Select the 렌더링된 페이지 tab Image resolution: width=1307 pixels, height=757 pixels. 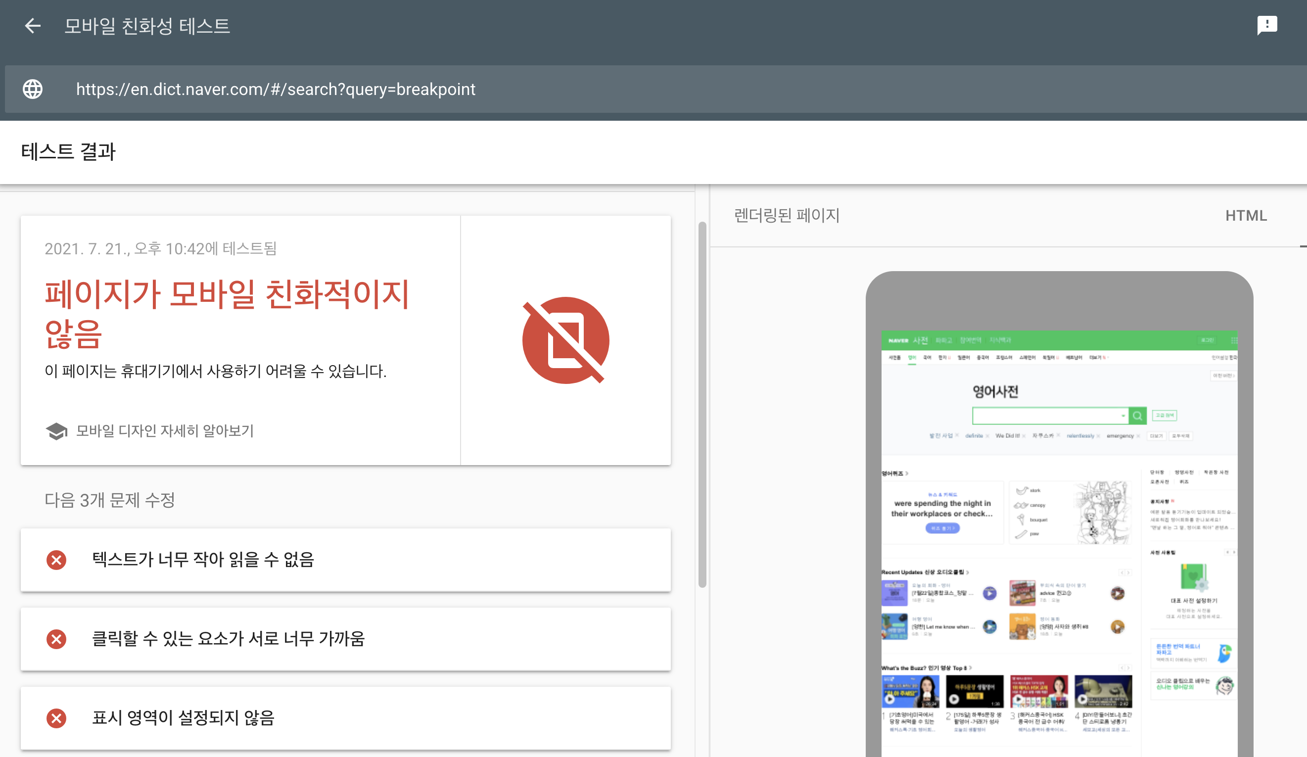[x=786, y=215]
